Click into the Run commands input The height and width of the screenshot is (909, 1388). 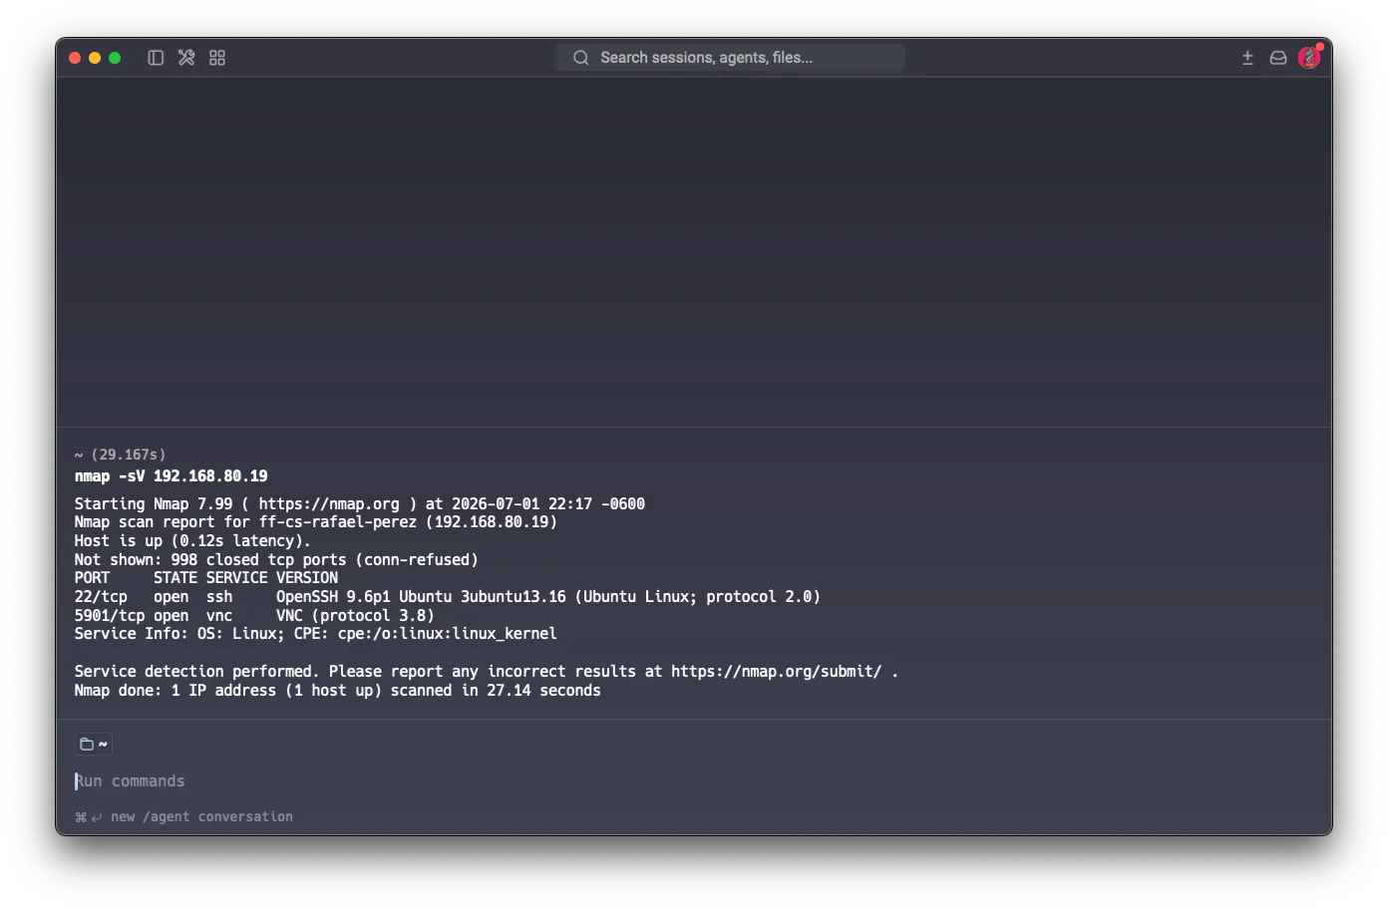click(x=693, y=781)
